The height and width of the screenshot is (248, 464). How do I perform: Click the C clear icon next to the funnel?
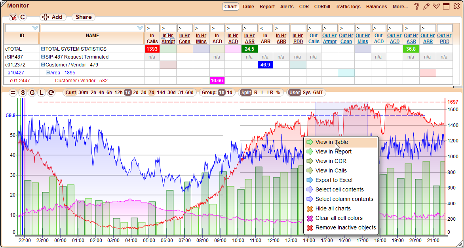(x=23, y=17)
